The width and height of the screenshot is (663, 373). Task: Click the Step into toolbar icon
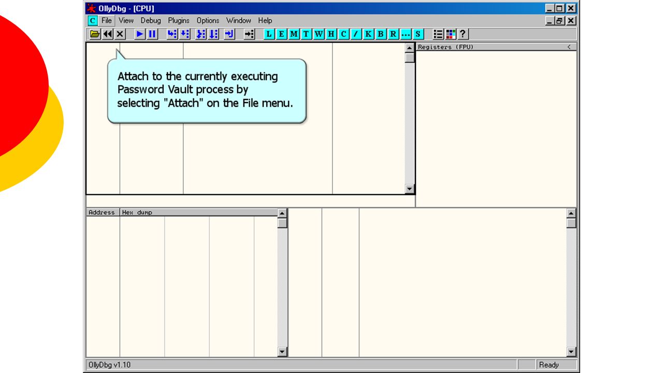pyautogui.click(x=172, y=34)
